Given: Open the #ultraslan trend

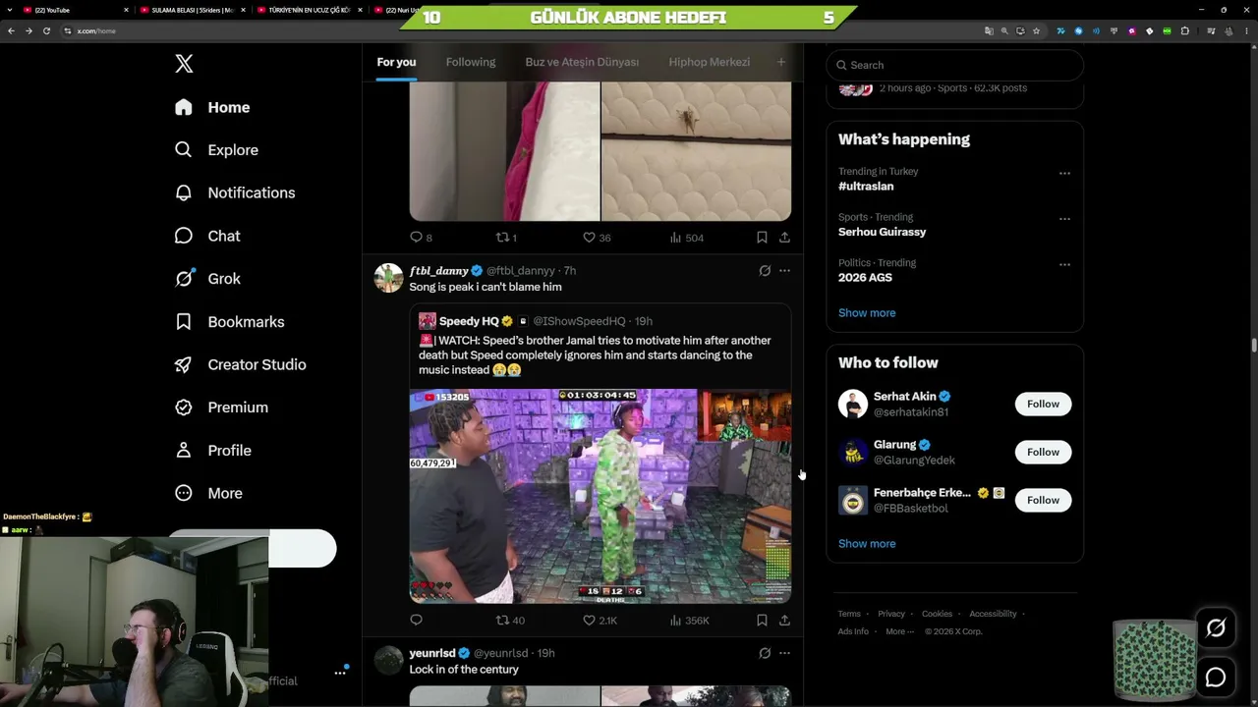Looking at the screenshot, I should pyautogui.click(x=866, y=187).
